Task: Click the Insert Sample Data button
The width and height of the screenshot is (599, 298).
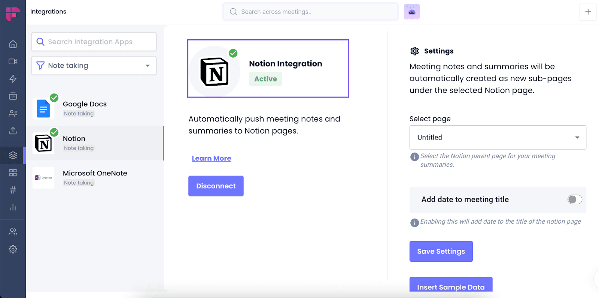Action: click(x=451, y=285)
